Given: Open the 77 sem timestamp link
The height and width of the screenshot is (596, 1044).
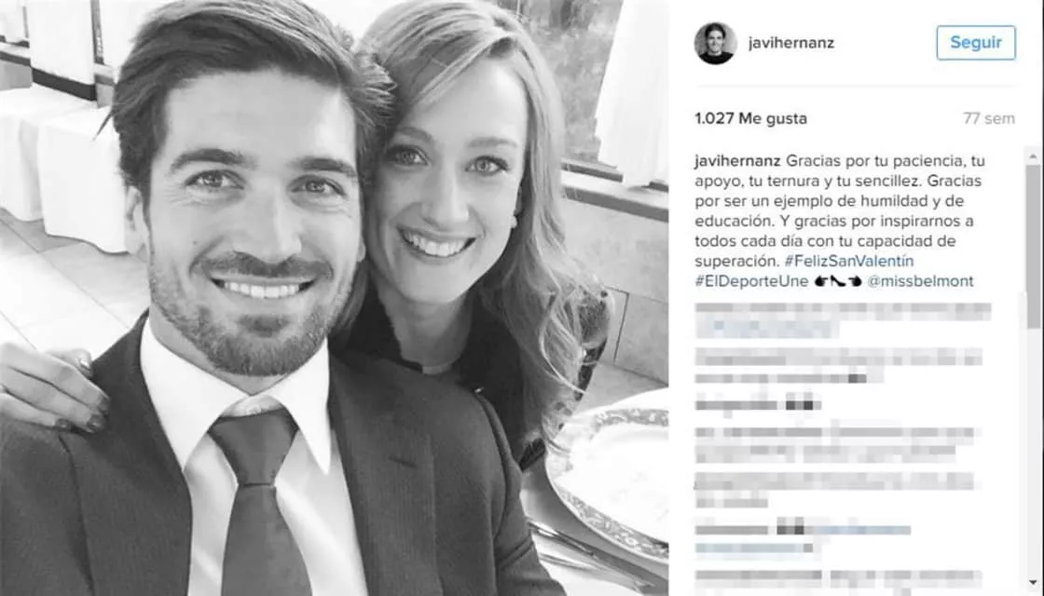Looking at the screenshot, I should [989, 118].
